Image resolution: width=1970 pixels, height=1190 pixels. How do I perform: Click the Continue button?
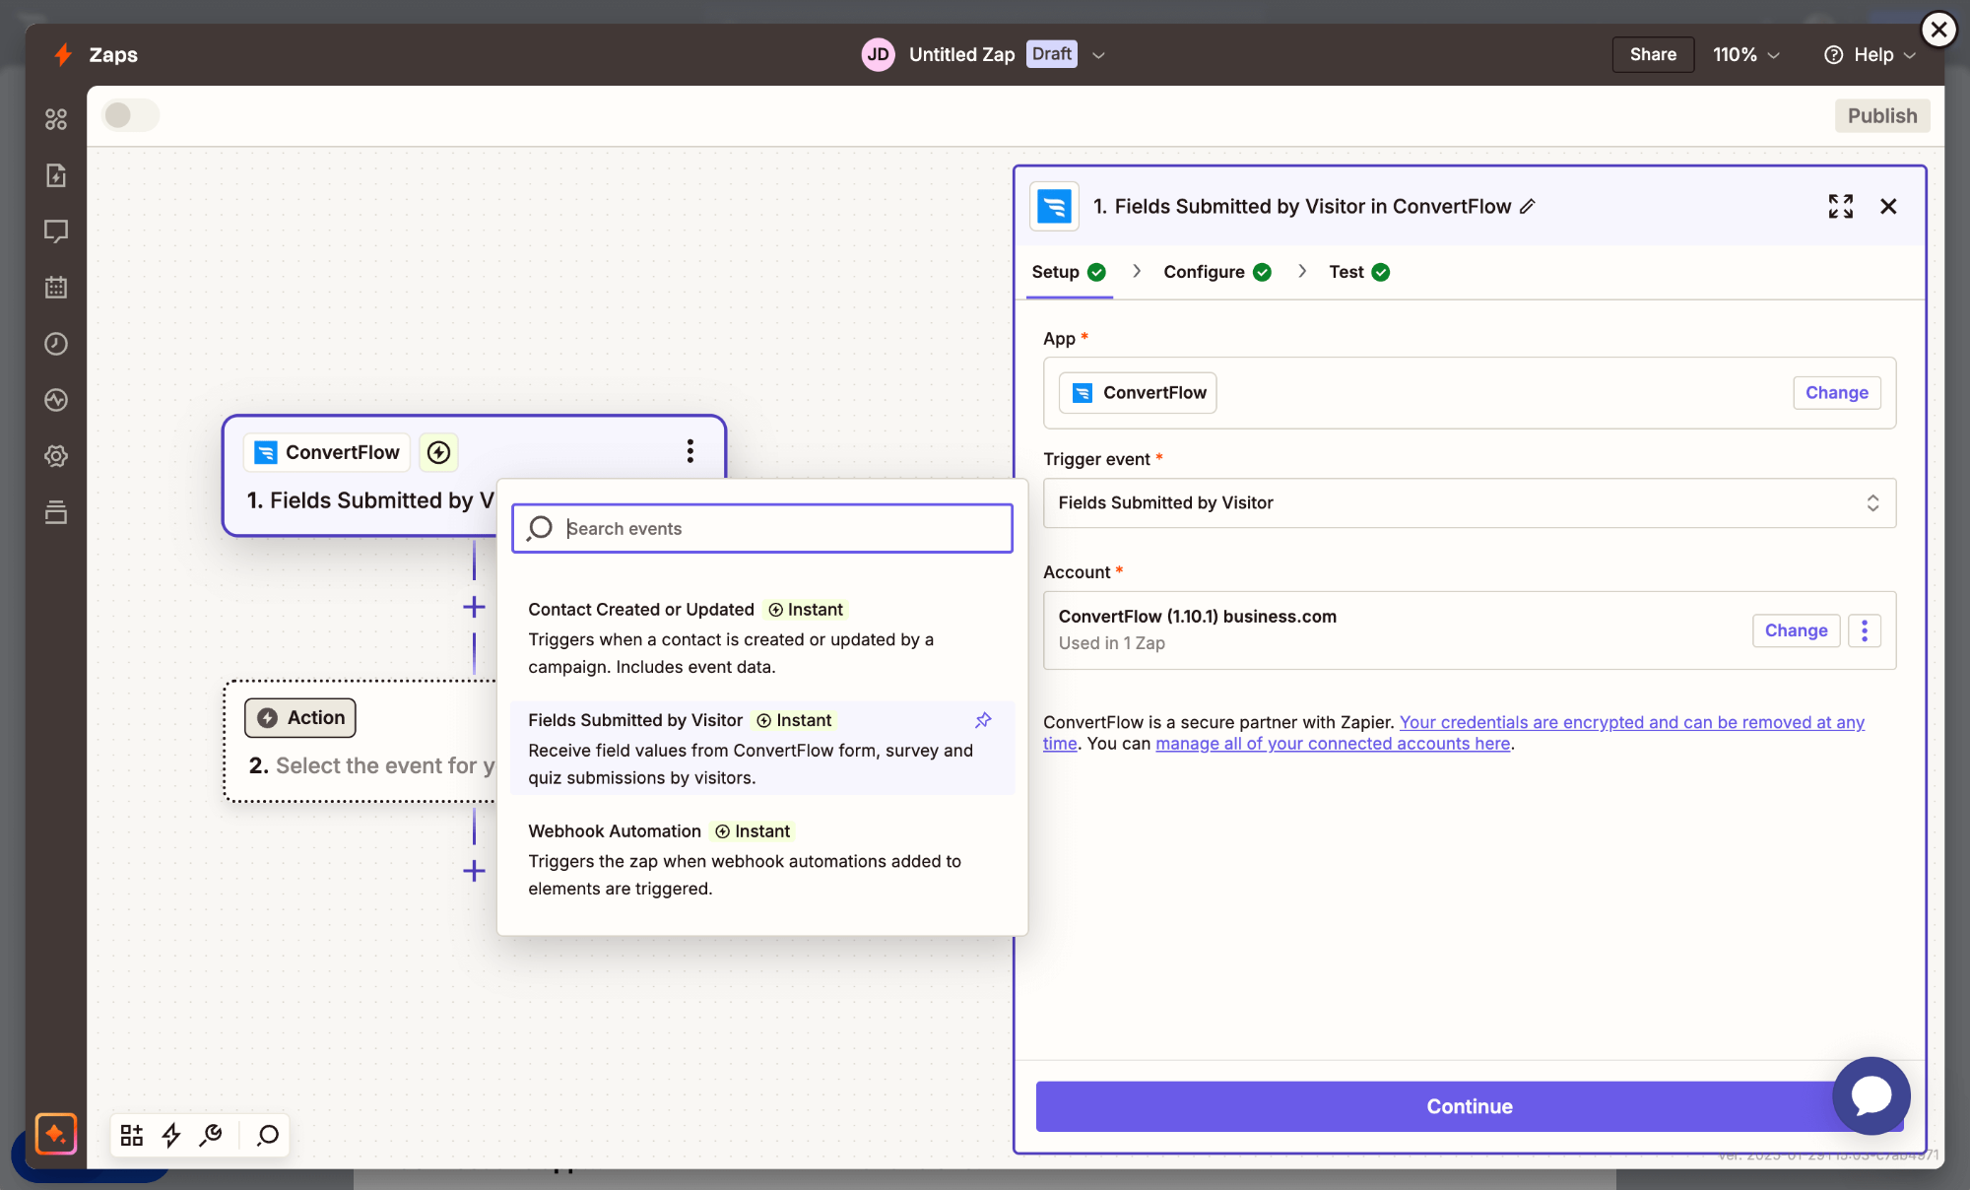pos(1470,1106)
